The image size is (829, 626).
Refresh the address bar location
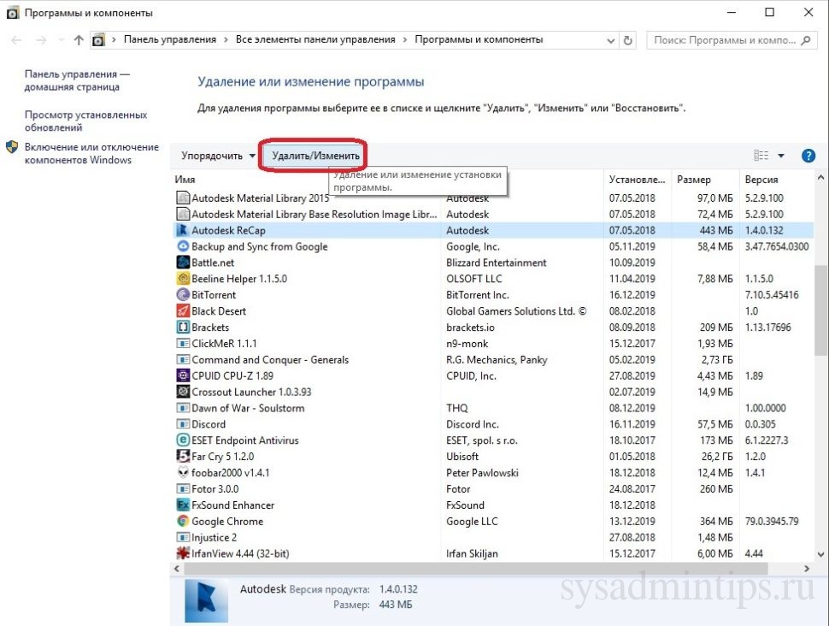629,40
